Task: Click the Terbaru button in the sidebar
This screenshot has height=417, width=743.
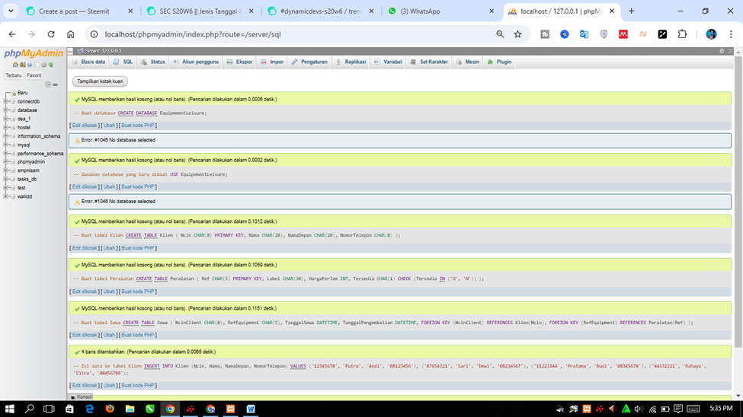Action: (x=14, y=75)
